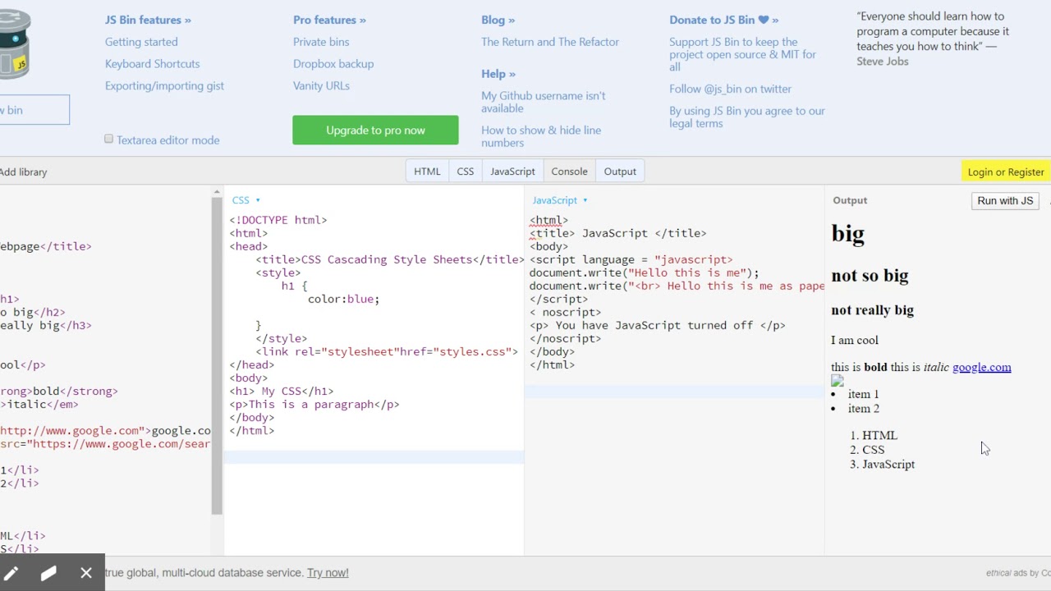The height and width of the screenshot is (591, 1051).
Task: Click empty line in CSS editor
Action: pyautogui.click(x=374, y=456)
